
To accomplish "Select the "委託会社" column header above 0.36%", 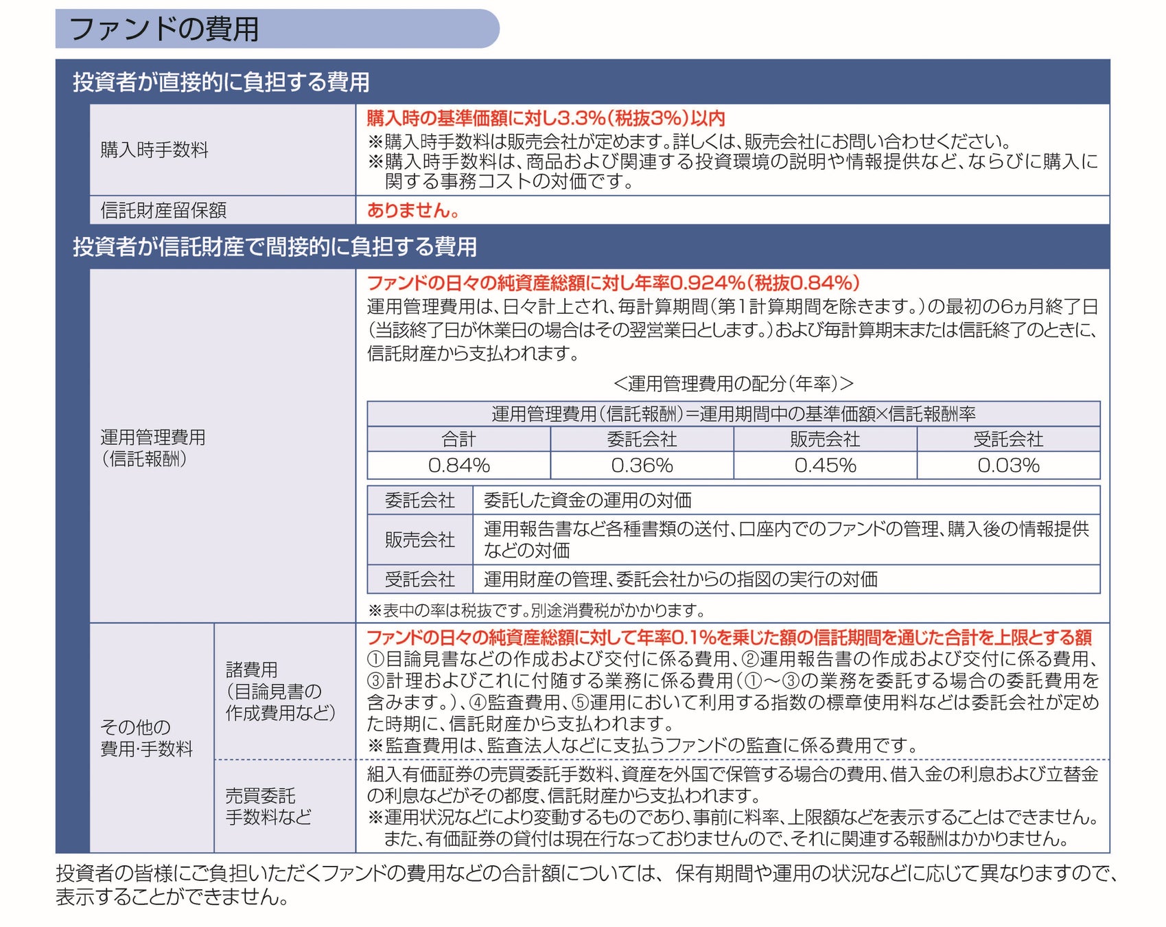I will (x=642, y=439).
